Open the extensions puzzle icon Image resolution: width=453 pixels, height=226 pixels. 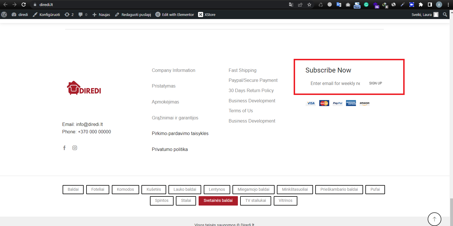[421, 5]
